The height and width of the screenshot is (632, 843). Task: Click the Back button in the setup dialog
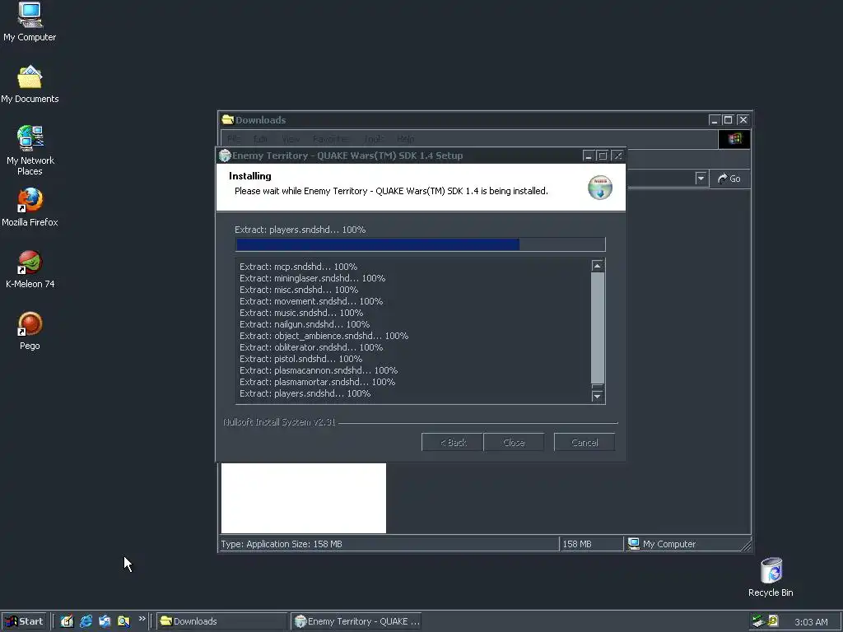(452, 442)
